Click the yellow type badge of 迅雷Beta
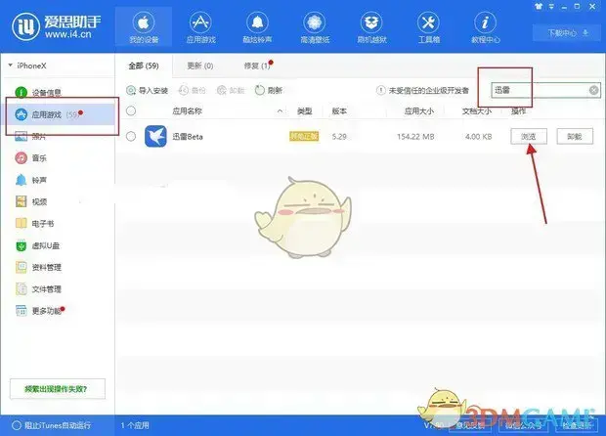This screenshot has height=436, width=606. (304, 136)
